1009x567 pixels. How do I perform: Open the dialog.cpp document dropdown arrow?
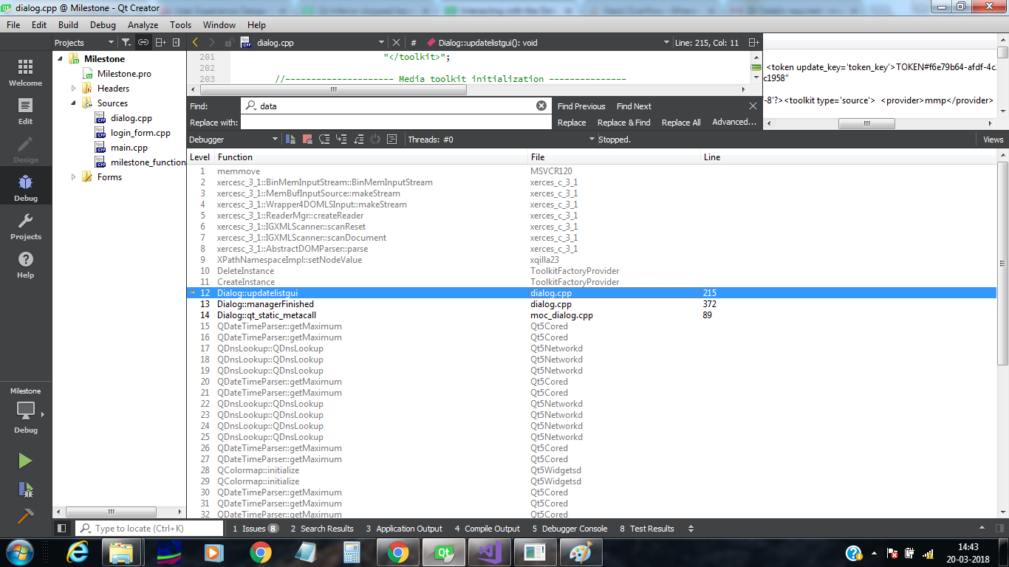pos(382,42)
